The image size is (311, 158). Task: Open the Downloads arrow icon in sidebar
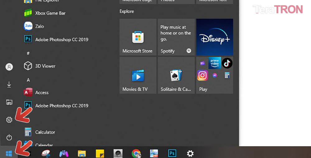(x=9, y=85)
